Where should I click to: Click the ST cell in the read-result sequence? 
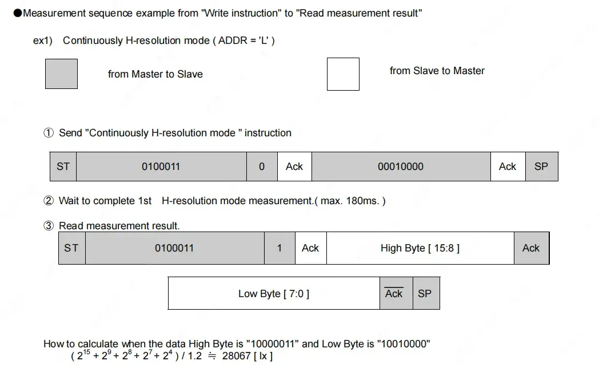click(71, 248)
